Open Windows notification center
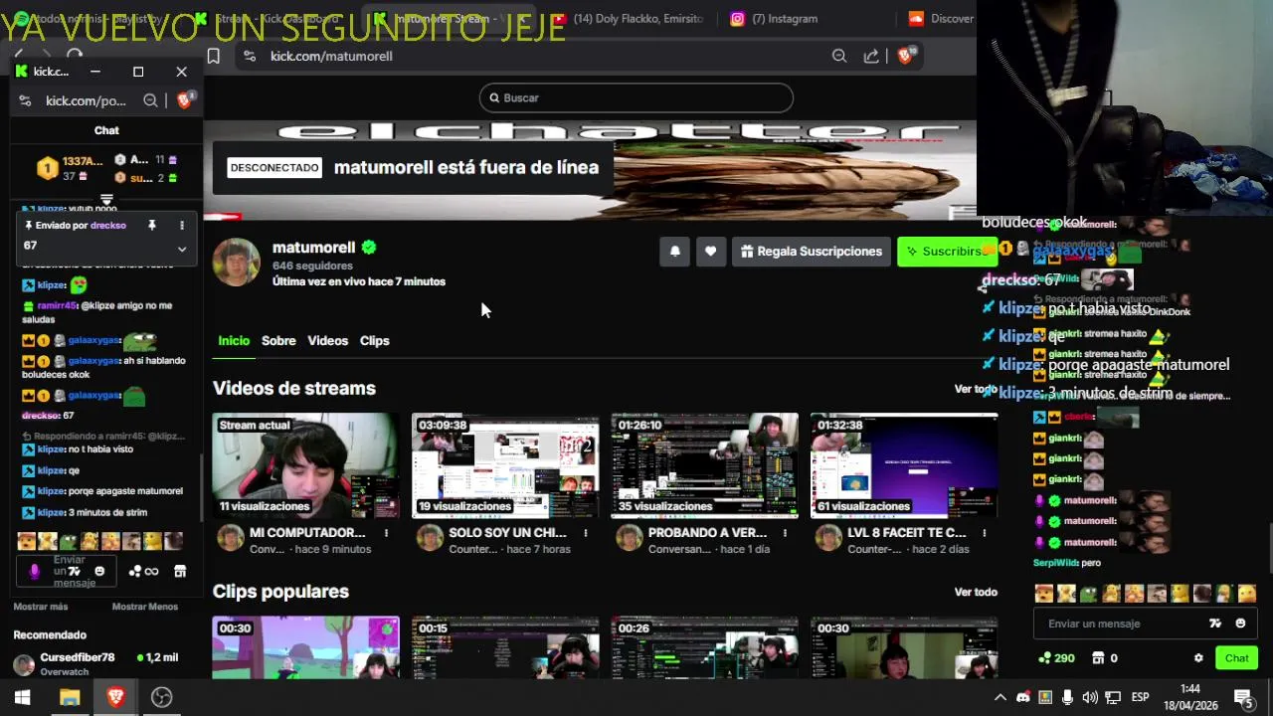1273x716 pixels. tap(1243, 697)
